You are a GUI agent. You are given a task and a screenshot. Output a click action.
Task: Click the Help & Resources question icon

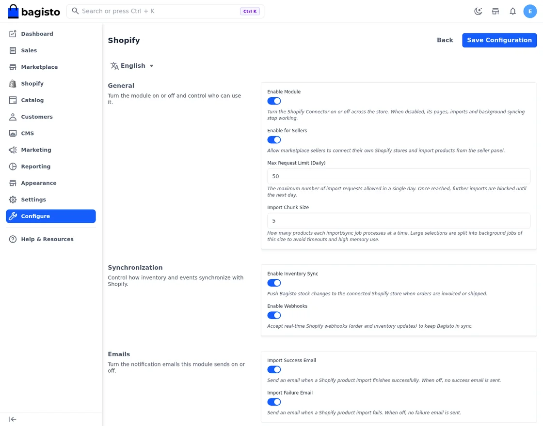[13, 239]
